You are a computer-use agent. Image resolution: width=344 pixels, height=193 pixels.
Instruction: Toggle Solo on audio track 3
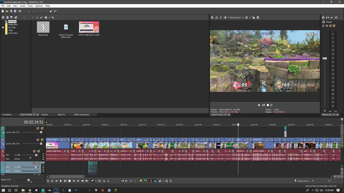point(38,151)
